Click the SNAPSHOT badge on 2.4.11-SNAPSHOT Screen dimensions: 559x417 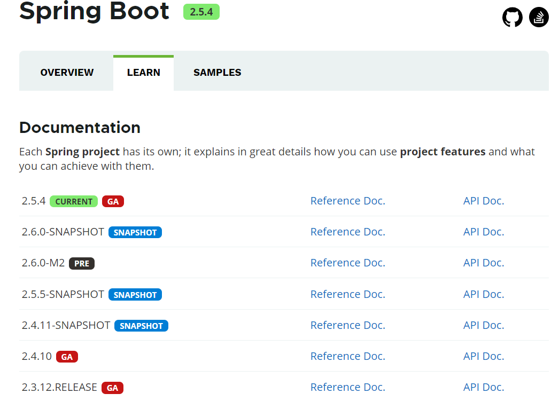tap(141, 326)
